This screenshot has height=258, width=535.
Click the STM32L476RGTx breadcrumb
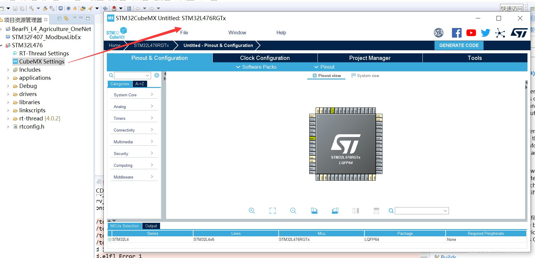point(151,45)
